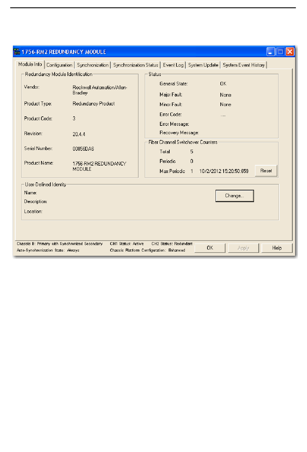Click Chassis B primary status text
Screen dimensions: 307x452
click(60, 244)
